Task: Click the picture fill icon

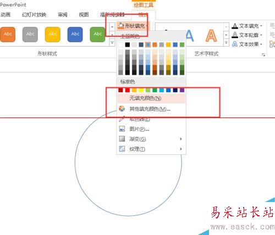Action: (x=122, y=128)
